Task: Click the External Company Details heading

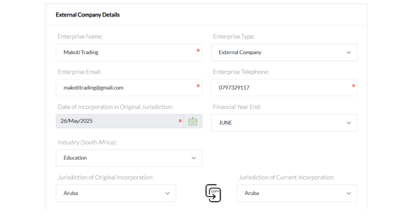Action: [88, 15]
